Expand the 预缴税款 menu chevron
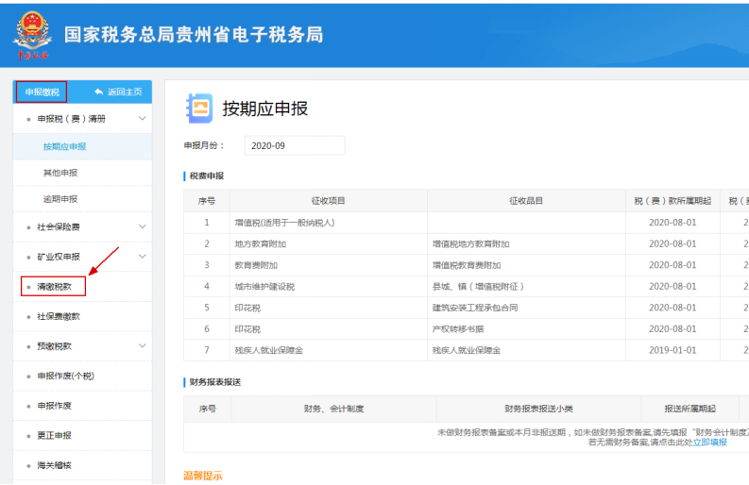Screen dimensions: 749x485 tap(143, 346)
